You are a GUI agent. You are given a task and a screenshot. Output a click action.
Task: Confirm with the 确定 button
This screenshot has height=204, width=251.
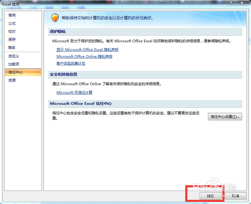click(210, 196)
